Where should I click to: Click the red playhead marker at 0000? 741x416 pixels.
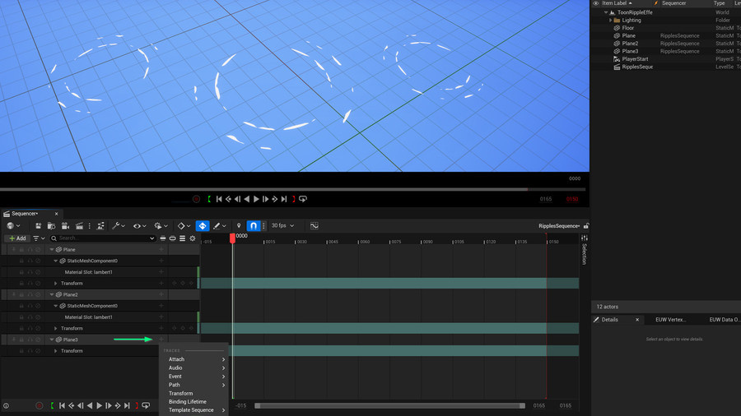tap(232, 238)
